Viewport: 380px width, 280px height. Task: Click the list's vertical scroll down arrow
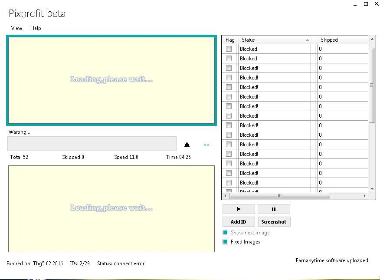point(372,188)
